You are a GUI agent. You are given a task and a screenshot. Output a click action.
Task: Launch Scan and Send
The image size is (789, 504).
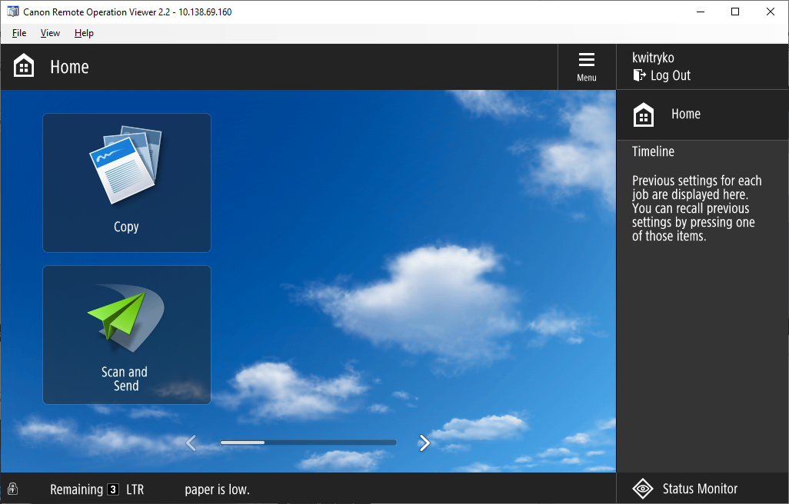126,334
